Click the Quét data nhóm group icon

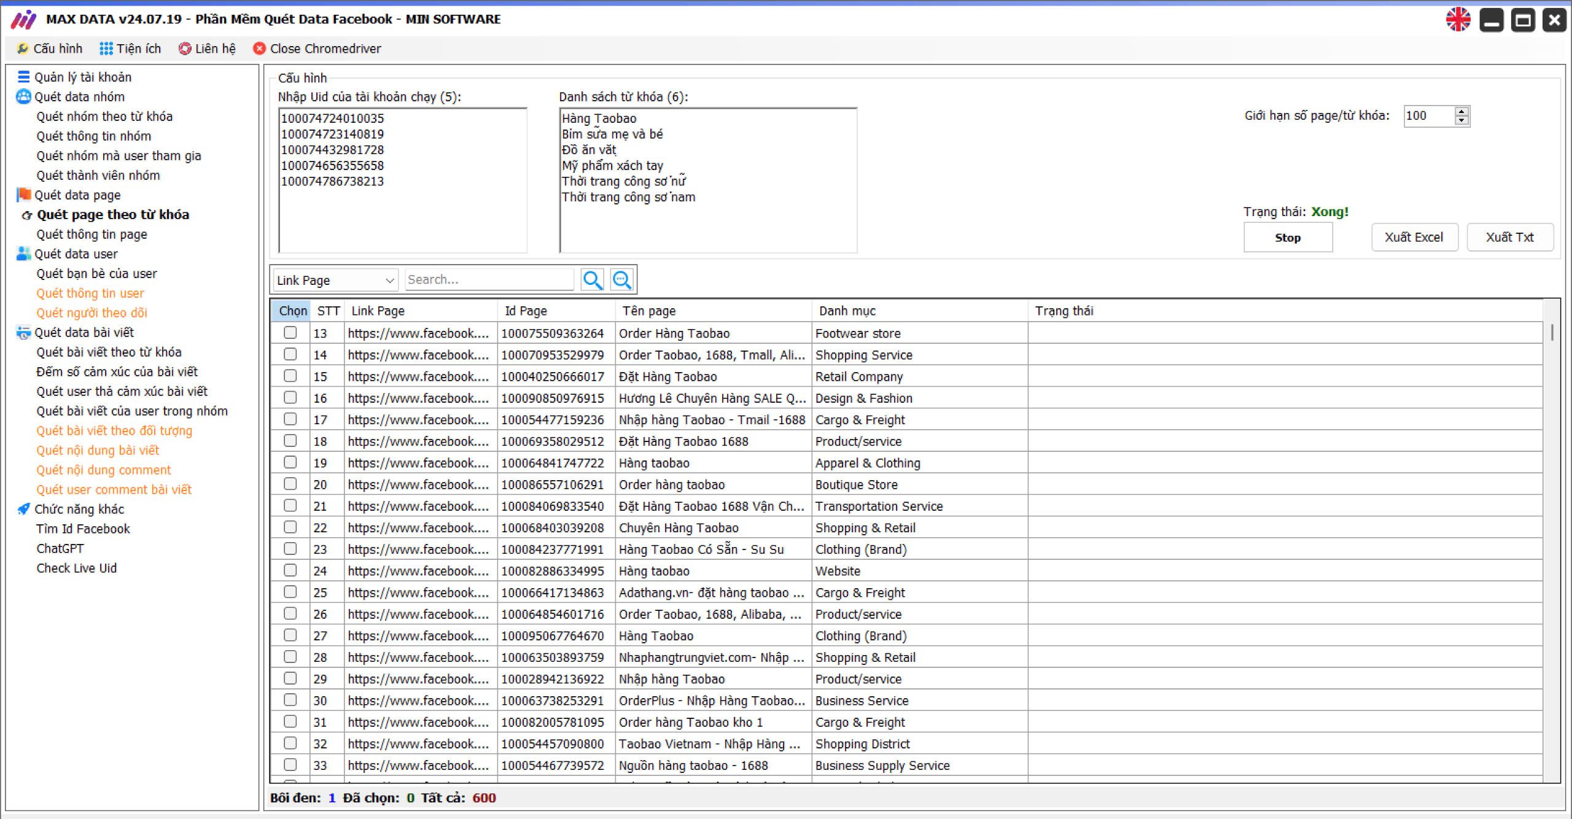tap(23, 96)
